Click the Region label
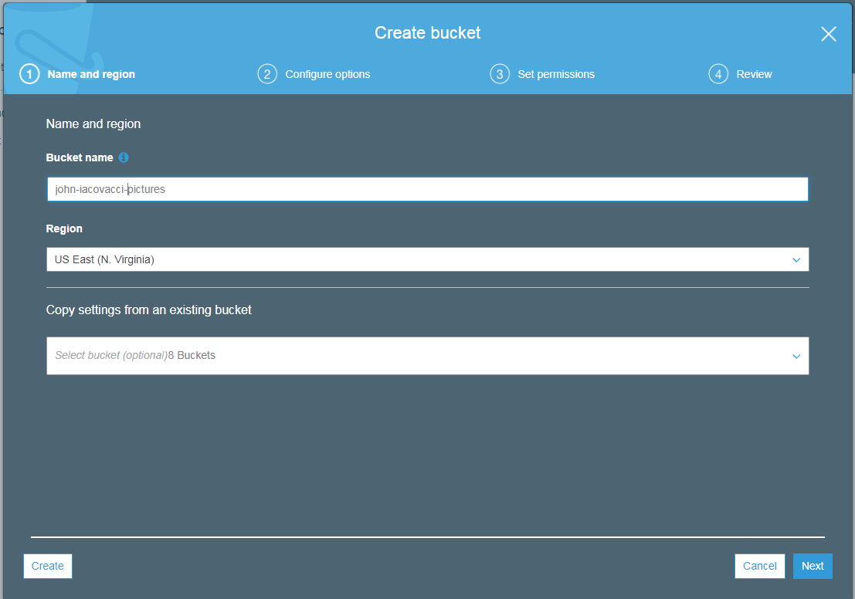The height and width of the screenshot is (599, 855). [x=64, y=229]
